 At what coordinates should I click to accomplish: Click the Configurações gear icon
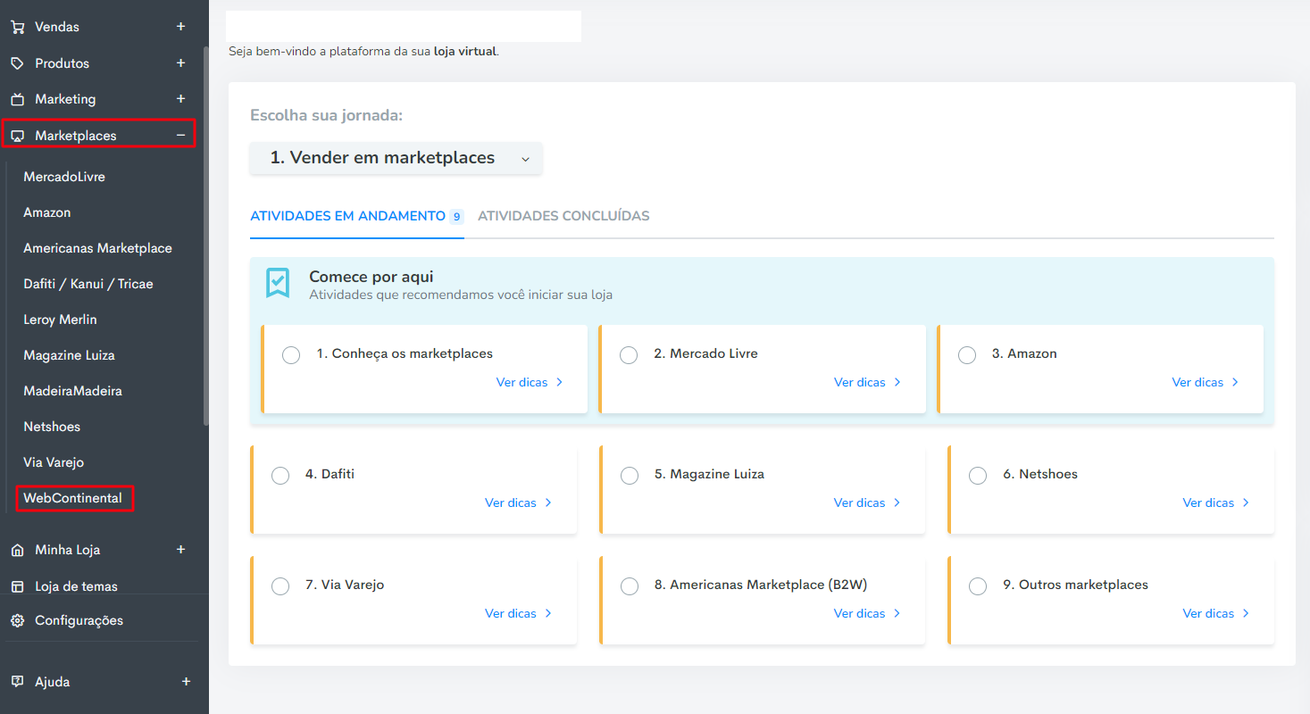[17, 620]
